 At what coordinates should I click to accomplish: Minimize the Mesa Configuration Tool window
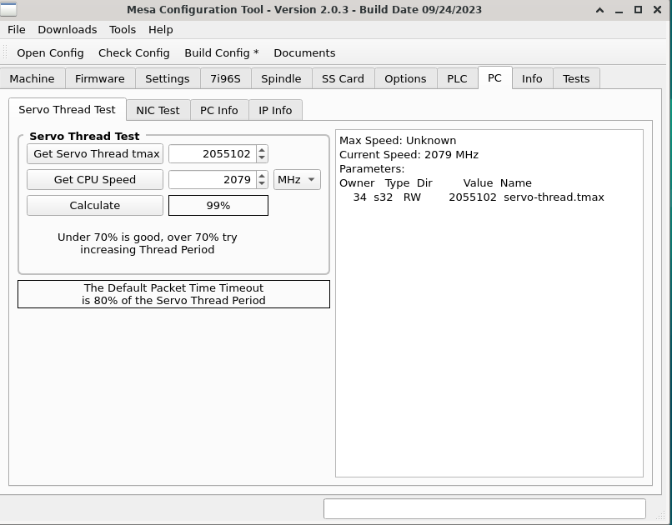619,10
